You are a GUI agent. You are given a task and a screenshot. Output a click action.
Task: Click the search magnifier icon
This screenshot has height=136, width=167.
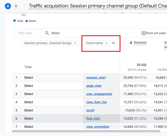pos(47,33)
